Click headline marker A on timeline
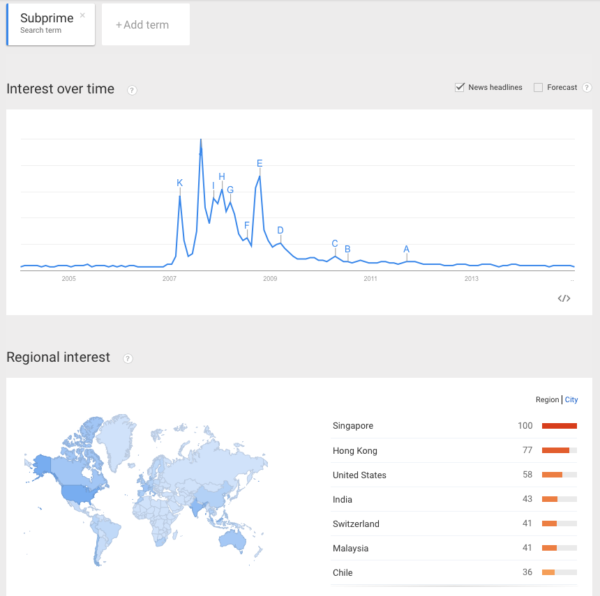600x596 pixels. pyautogui.click(x=407, y=249)
